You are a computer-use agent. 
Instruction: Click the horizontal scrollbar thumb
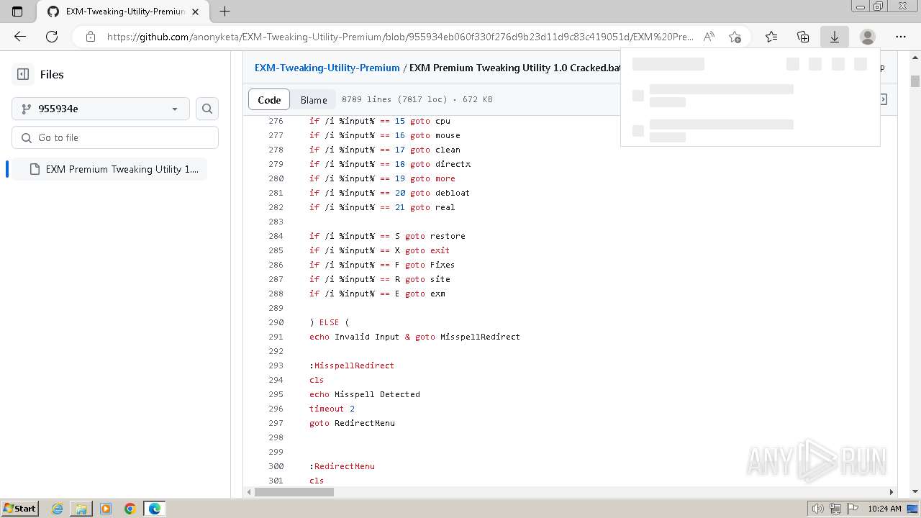[x=294, y=492]
